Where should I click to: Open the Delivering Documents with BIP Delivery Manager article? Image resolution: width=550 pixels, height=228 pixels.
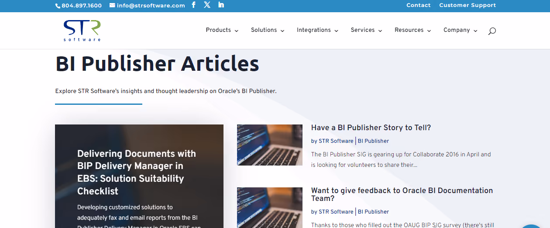pyautogui.click(x=137, y=172)
